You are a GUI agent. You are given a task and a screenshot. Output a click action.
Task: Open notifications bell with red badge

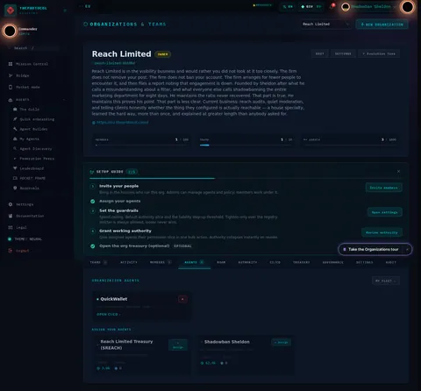coord(332,6)
